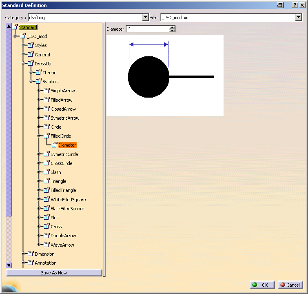Select the Annotation tree label
This screenshot has height=294, width=308.
point(46,263)
